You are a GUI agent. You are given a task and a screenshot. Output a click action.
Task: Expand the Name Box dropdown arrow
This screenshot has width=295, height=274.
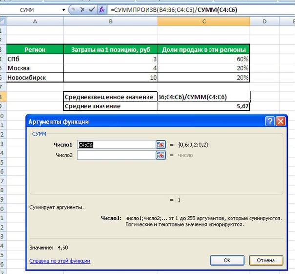tap(63, 9)
